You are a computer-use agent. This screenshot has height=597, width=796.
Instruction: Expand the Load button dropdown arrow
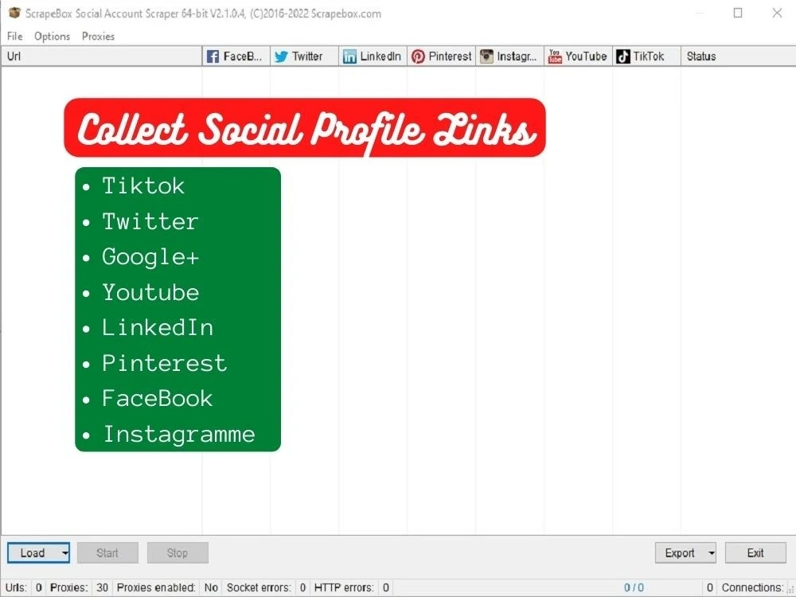pos(65,553)
